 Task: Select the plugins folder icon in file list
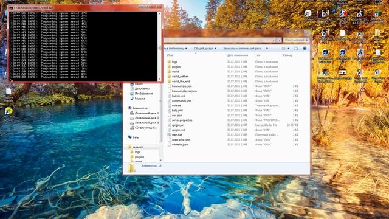(x=169, y=66)
